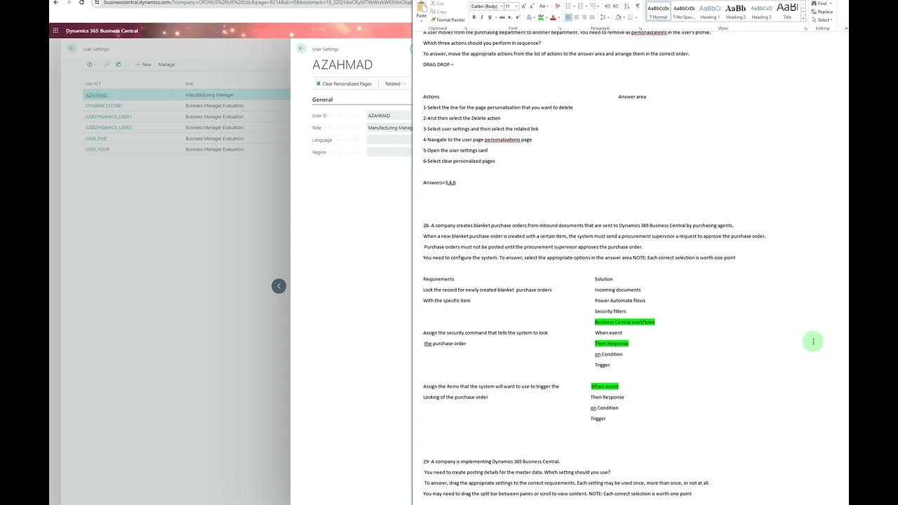Increase the font size with Grow Font
Image resolution: width=898 pixels, height=505 pixels.
pos(523,6)
